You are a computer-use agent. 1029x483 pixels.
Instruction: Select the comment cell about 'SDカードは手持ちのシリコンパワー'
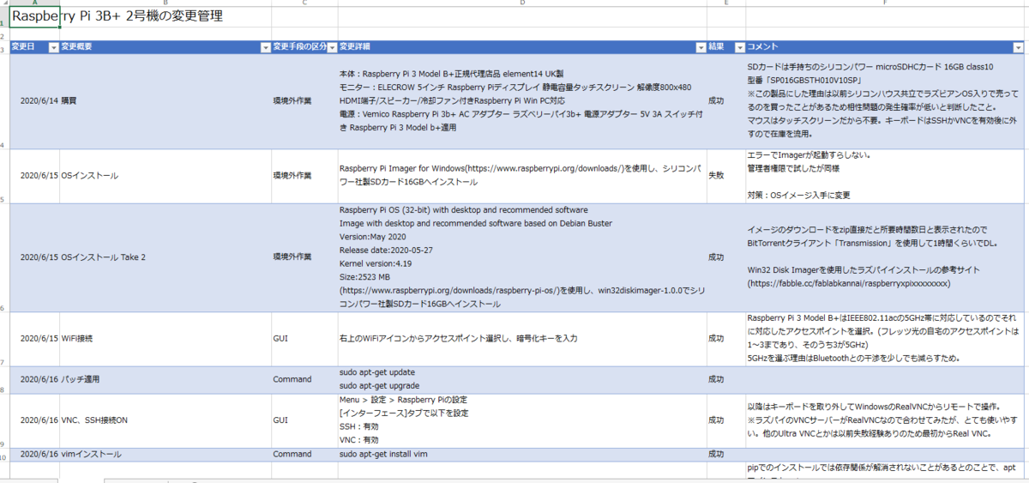pyautogui.click(x=886, y=101)
